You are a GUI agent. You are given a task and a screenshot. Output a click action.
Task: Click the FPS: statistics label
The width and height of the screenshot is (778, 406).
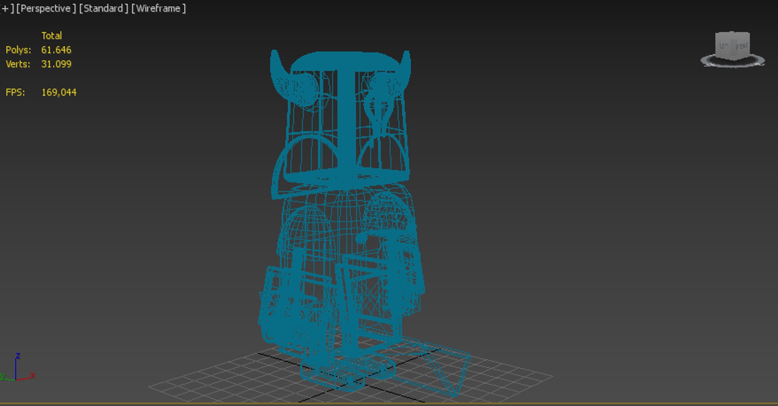point(15,92)
